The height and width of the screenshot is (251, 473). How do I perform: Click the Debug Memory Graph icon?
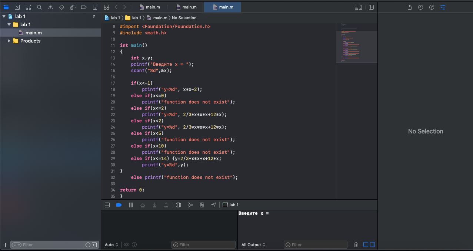tap(190, 205)
